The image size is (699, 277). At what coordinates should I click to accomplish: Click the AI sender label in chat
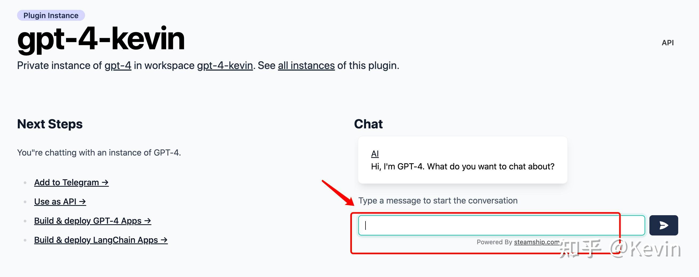[375, 154]
